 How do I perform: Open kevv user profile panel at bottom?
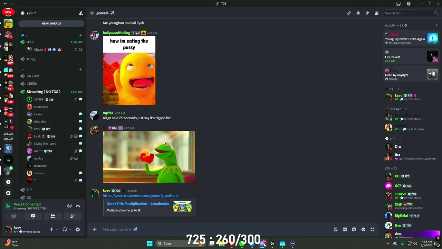(x=24, y=229)
